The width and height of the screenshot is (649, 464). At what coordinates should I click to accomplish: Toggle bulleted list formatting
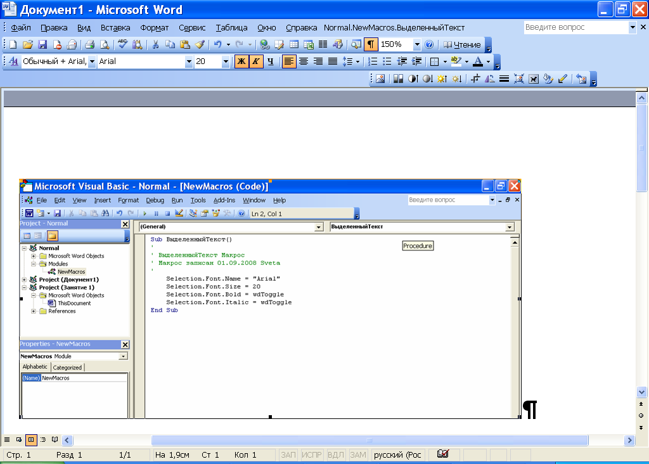(387, 61)
